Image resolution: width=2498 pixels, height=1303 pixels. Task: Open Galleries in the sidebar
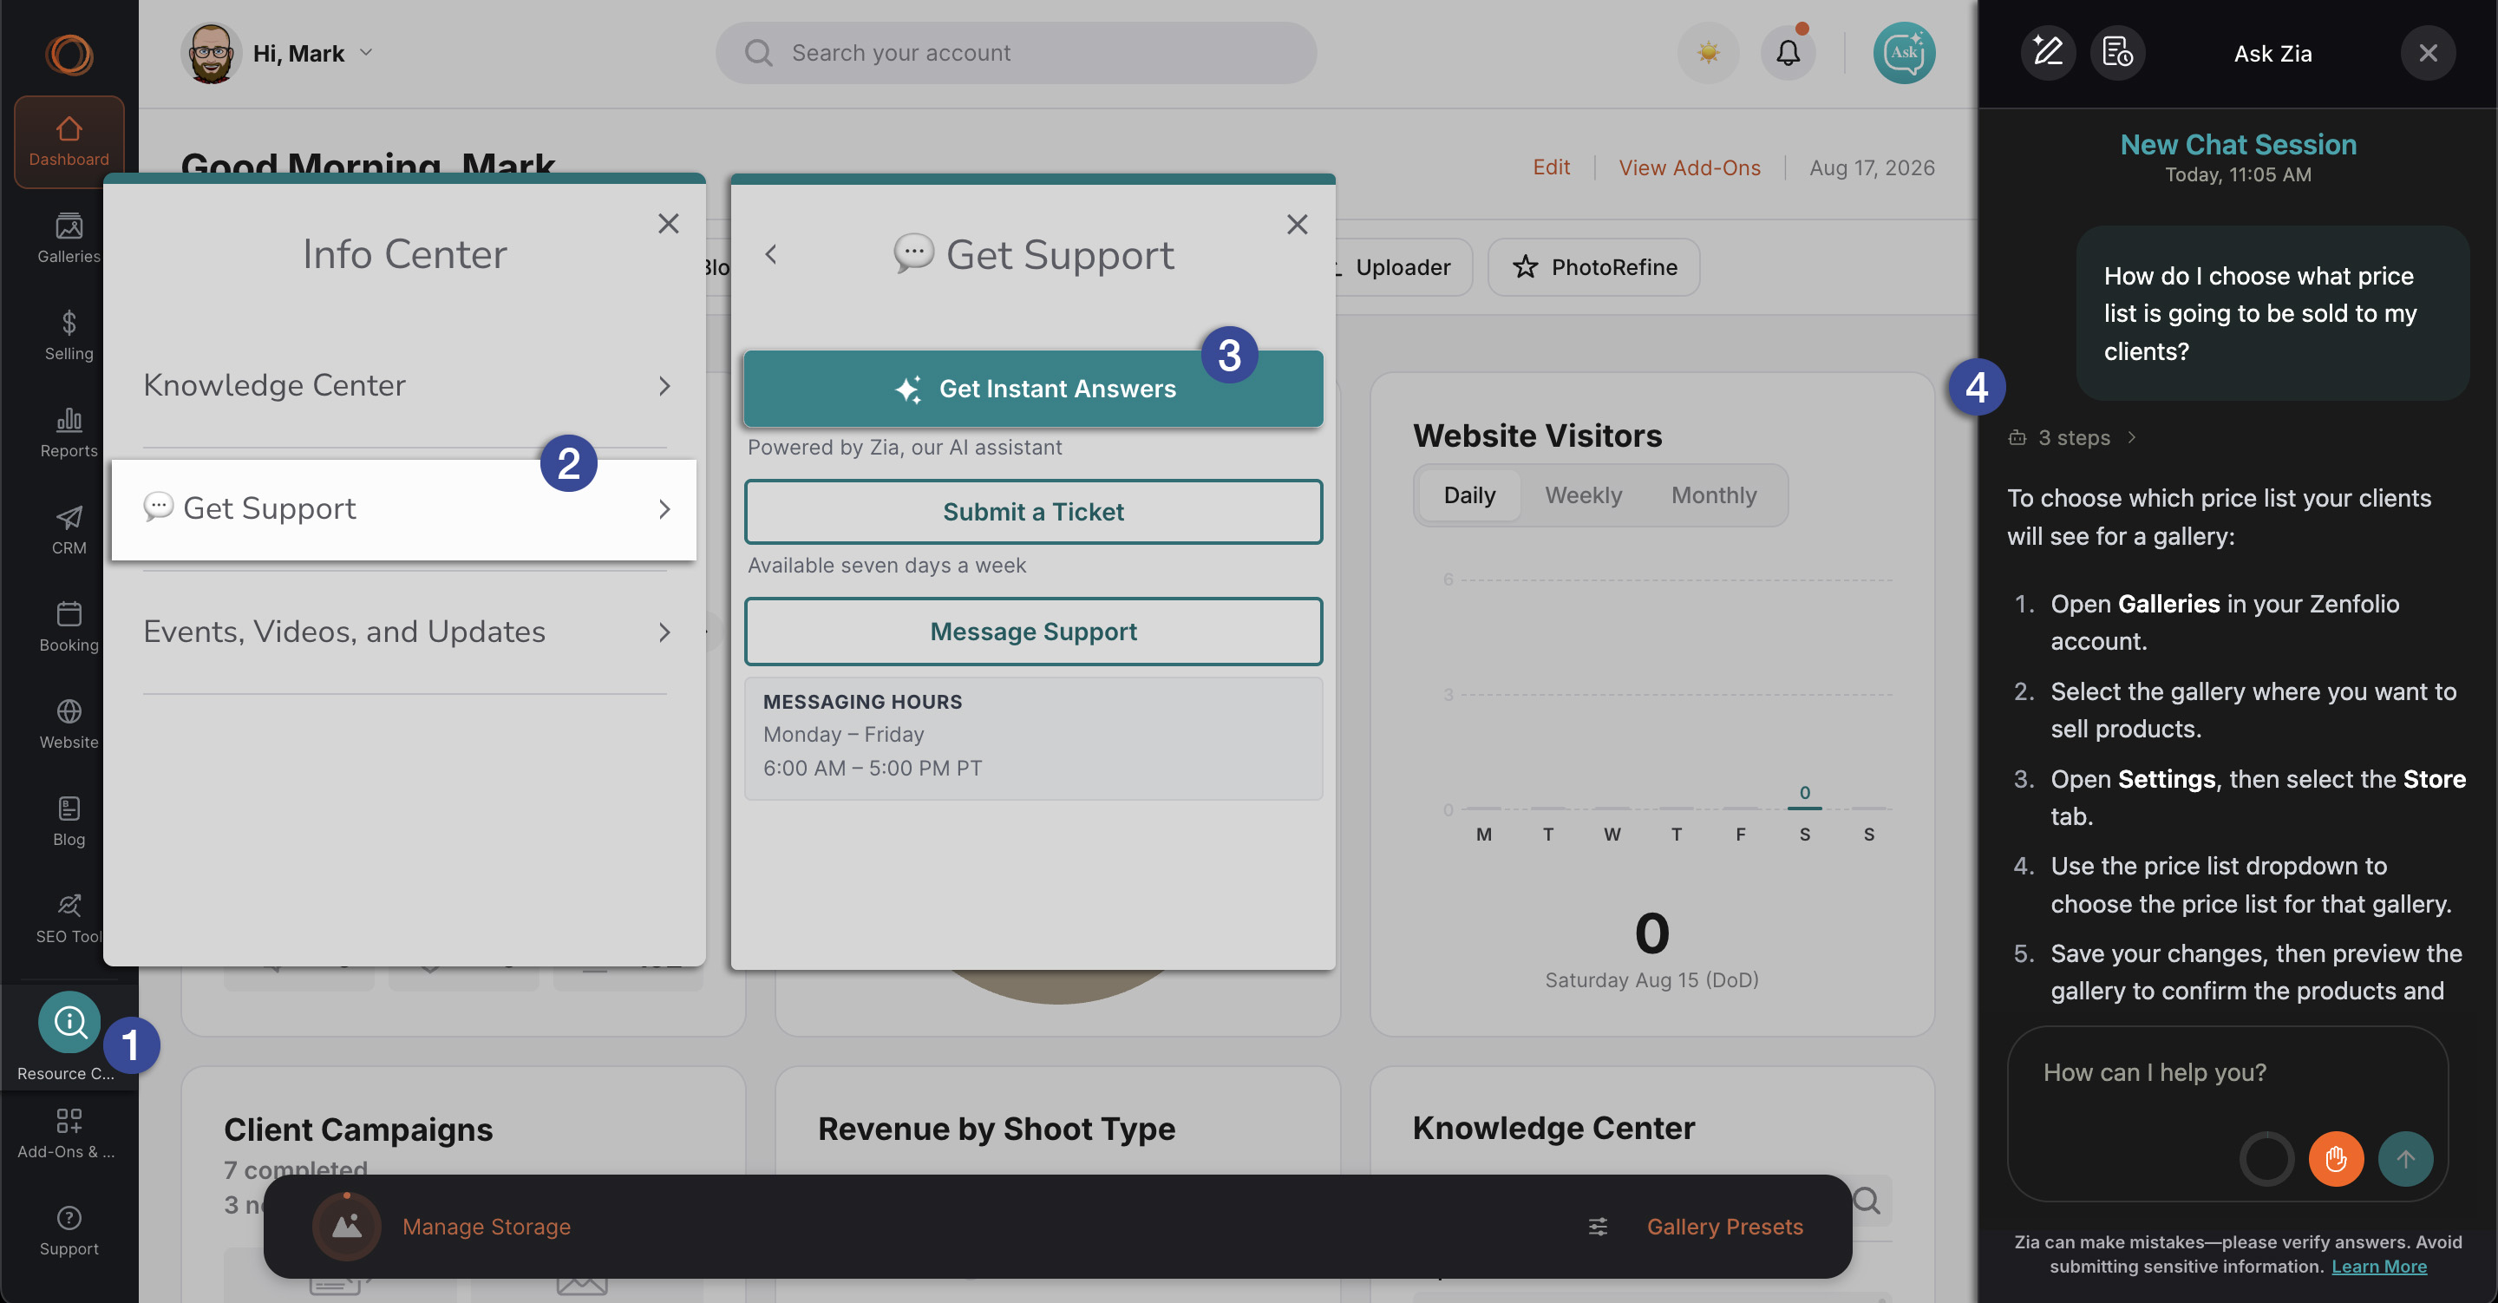[x=69, y=238]
